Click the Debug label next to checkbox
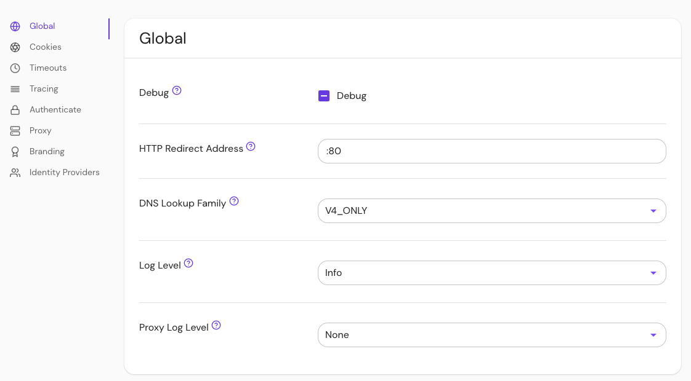Screen dimensions: 691x381 [351, 96]
